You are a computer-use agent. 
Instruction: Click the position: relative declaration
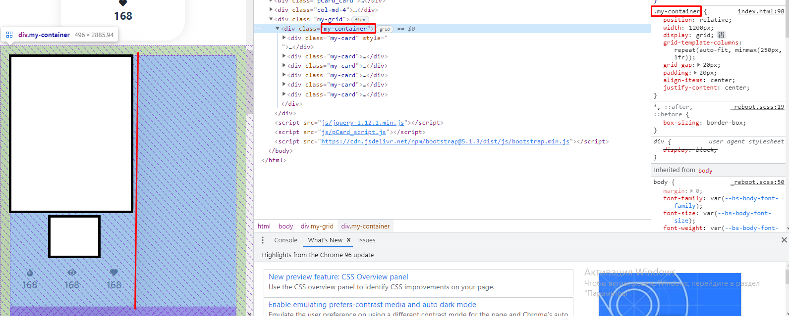tap(697, 20)
